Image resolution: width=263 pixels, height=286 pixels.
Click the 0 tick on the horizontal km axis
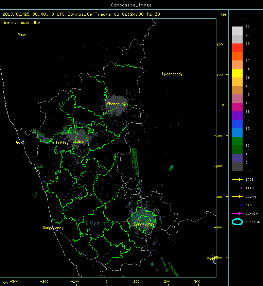coord(107,282)
